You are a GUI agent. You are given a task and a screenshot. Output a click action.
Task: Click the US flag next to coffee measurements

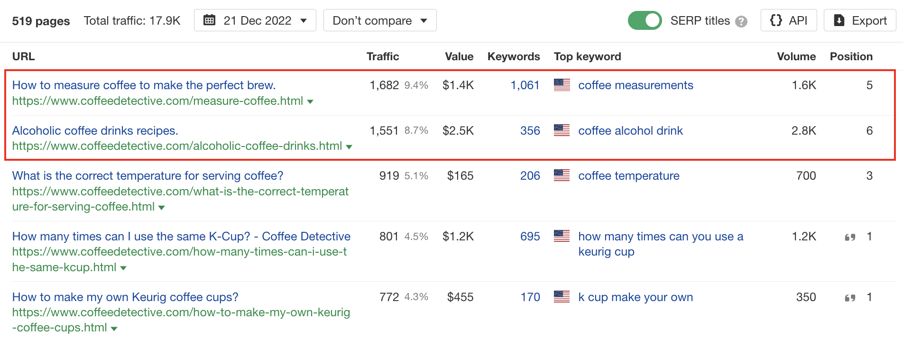562,85
